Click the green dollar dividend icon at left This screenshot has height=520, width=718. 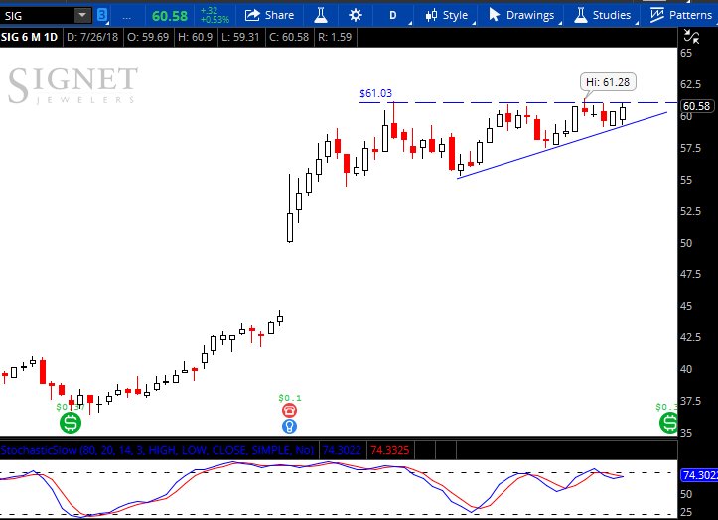tap(71, 423)
